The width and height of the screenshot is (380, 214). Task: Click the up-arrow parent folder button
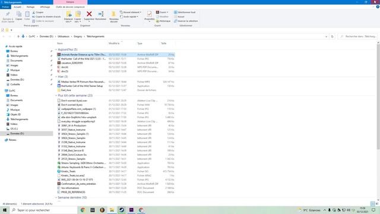click(18, 36)
